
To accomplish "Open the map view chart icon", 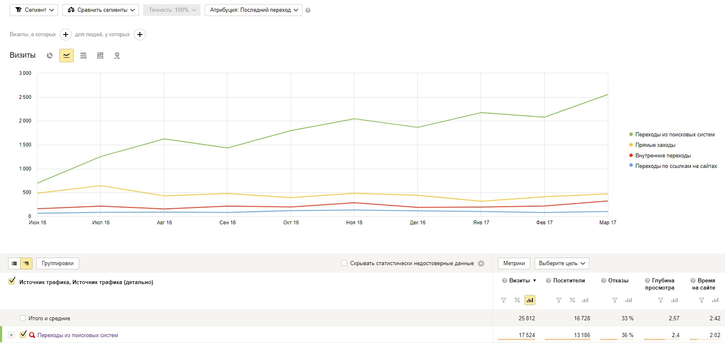I will point(117,56).
